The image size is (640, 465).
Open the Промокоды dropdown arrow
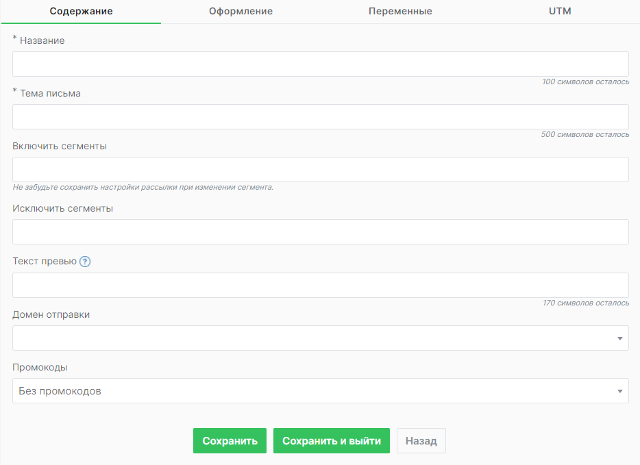pyautogui.click(x=619, y=391)
